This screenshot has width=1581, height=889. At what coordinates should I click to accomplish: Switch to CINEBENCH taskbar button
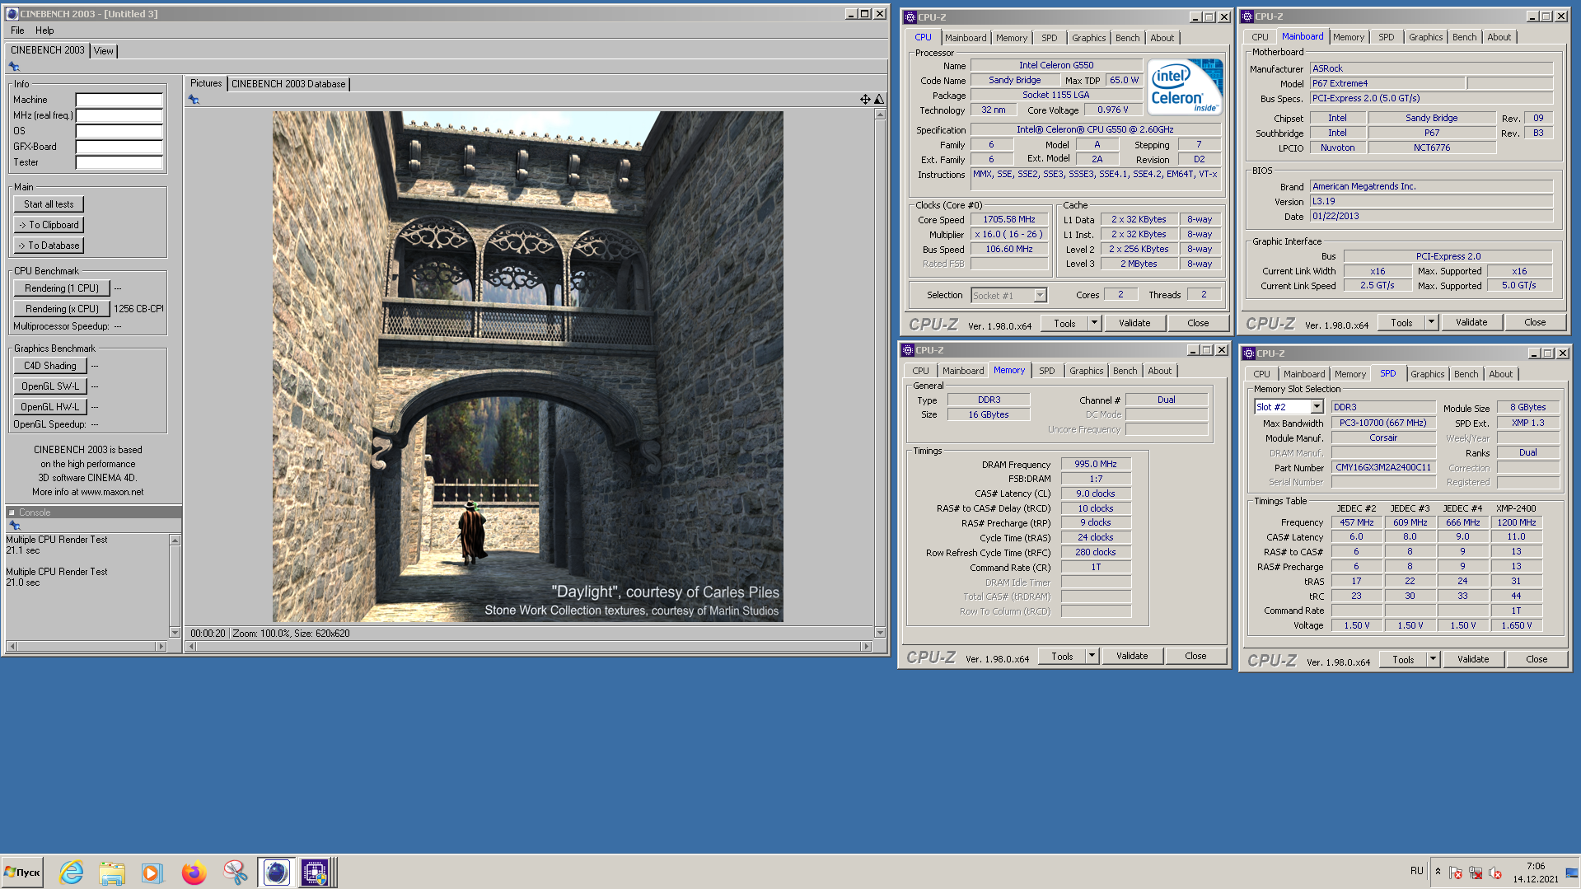point(276,872)
